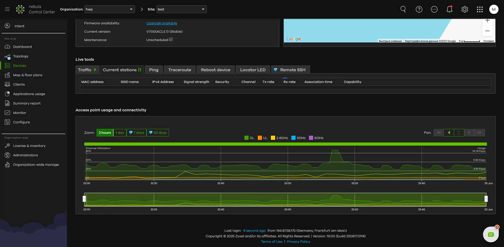This screenshot has width=504, height=247.
Task: Open the chat support bubble
Action: [491, 234]
